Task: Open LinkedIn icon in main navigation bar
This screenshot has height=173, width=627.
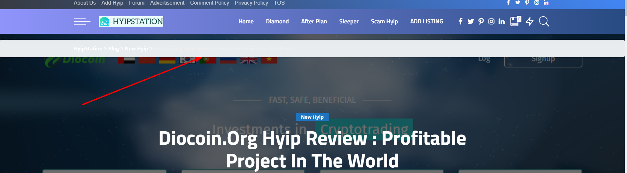Action: [x=501, y=21]
